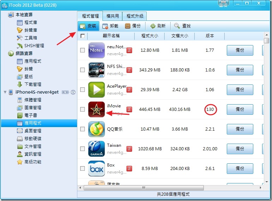Select 鈴聲 under 網路資源
Image resolution: width=272 pixels, height=201 pixels.
coord(25,69)
